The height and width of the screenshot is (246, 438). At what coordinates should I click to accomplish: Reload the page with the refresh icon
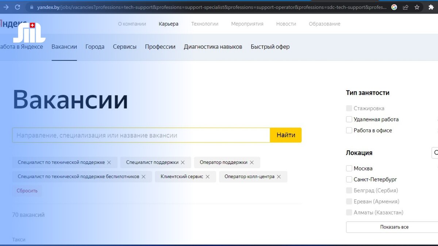click(17, 7)
